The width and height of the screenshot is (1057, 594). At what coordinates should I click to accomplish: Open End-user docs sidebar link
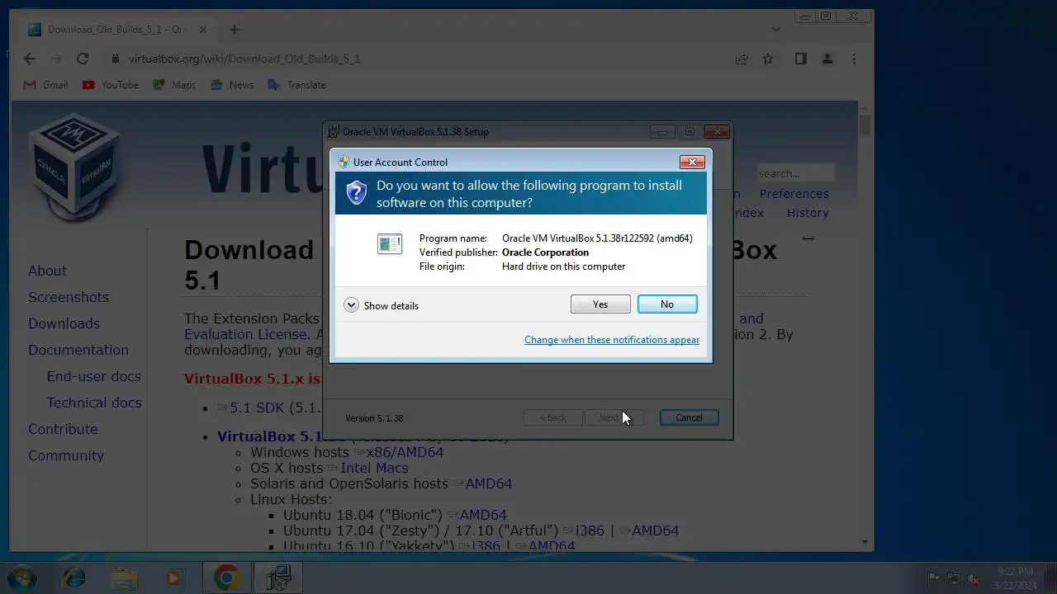[94, 376]
